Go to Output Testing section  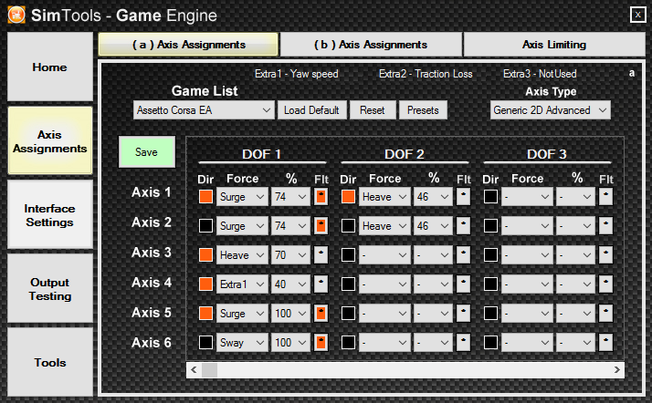pos(50,288)
